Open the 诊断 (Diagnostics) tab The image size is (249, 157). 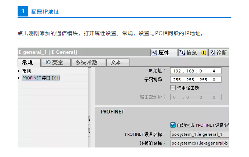[x=221, y=53]
